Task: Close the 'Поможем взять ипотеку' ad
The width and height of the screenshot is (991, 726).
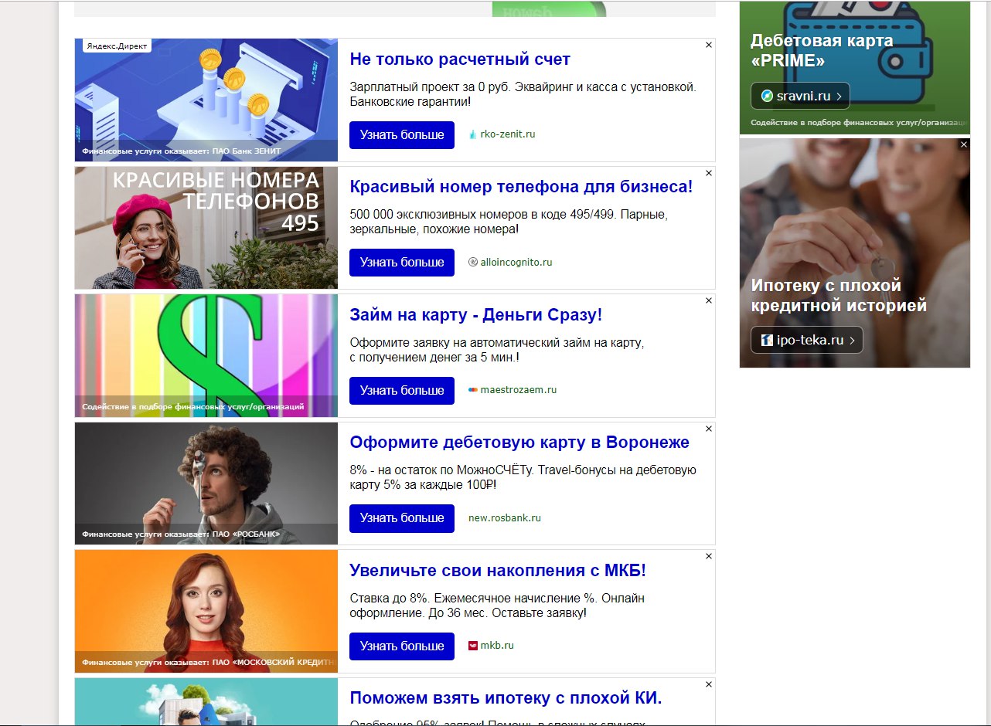Action: pos(708,684)
